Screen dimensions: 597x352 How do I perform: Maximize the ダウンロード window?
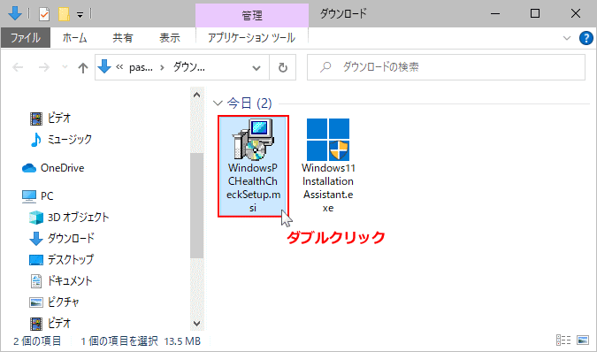535,13
